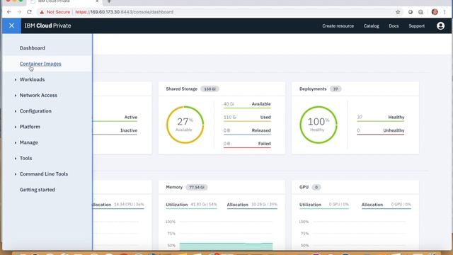Click the Not Secure warning icon

[x=42, y=12]
